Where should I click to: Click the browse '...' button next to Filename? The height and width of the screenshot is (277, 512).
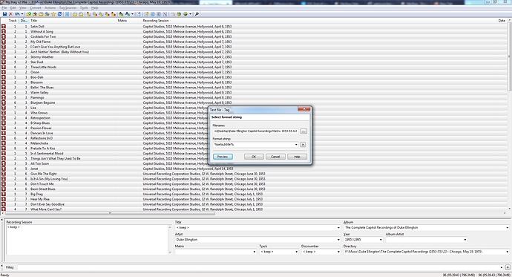click(x=303, y=131)
